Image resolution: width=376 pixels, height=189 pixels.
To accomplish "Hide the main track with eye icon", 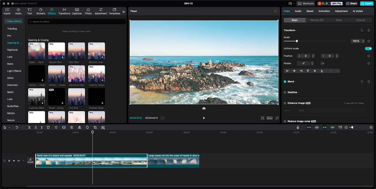I will coord(14,161).
